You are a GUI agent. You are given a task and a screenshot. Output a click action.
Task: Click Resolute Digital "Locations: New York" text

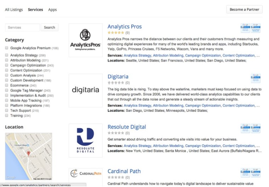pos(124,151)
